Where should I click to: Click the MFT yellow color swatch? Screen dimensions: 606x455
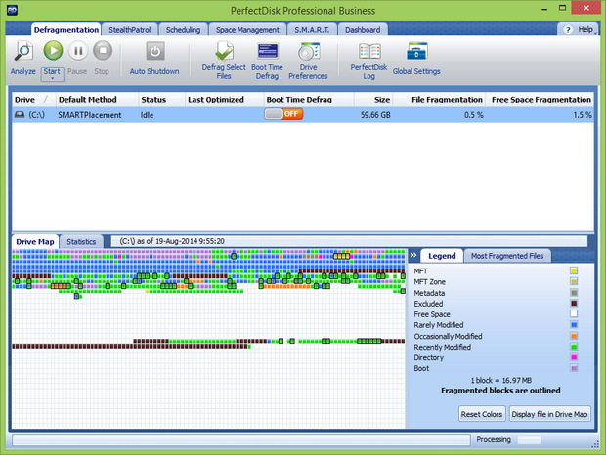point(574,270)
